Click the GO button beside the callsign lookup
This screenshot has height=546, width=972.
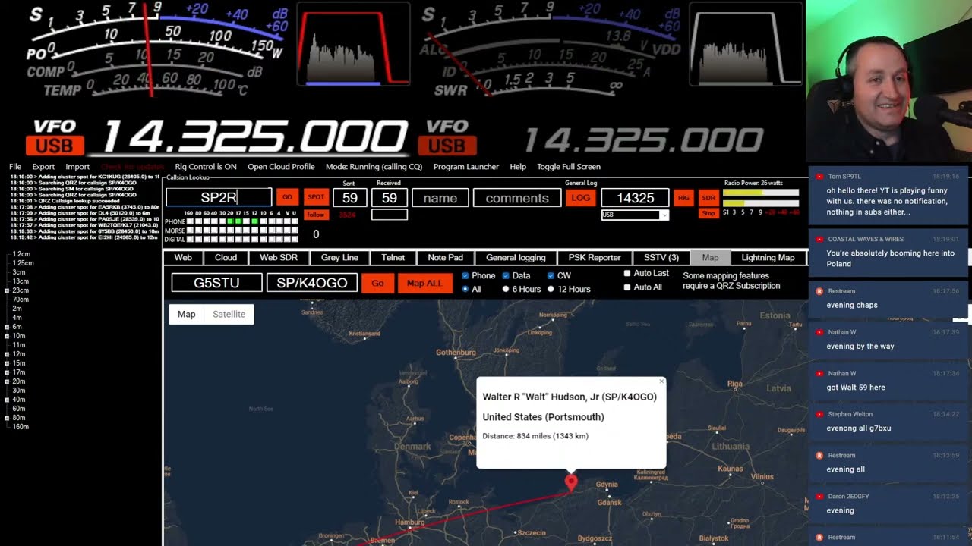(x=287, y=197)
